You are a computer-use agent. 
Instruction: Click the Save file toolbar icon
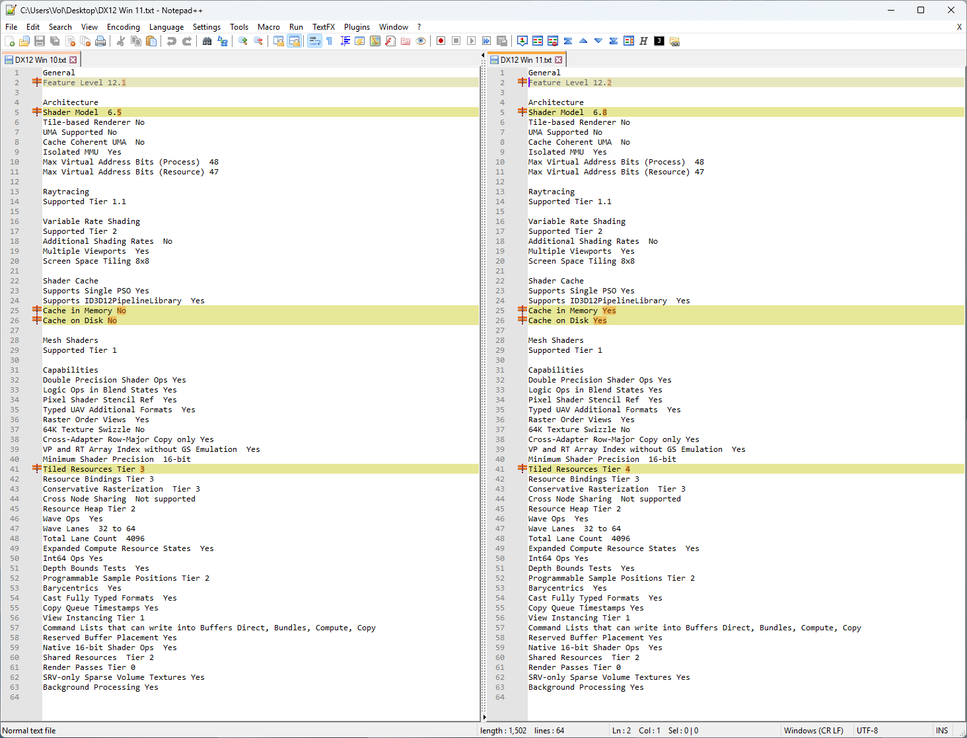click(40, 41)
